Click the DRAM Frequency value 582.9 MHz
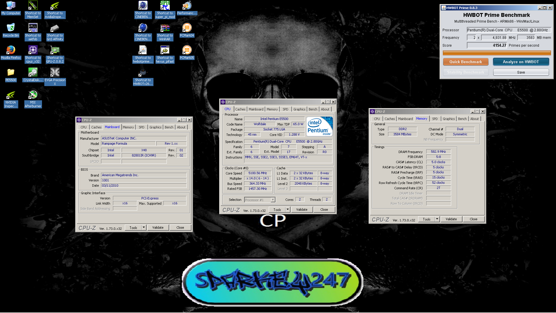 [438, 152]
